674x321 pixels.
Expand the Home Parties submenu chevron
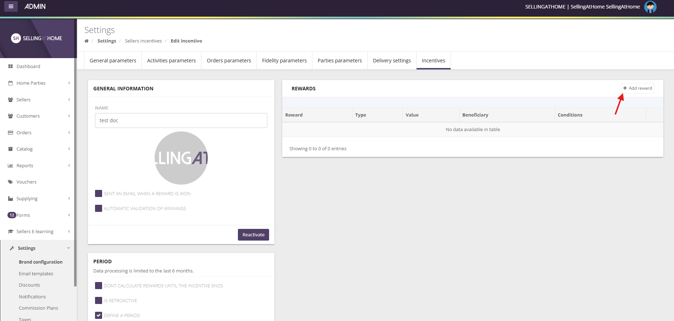(x=69, y=83)
